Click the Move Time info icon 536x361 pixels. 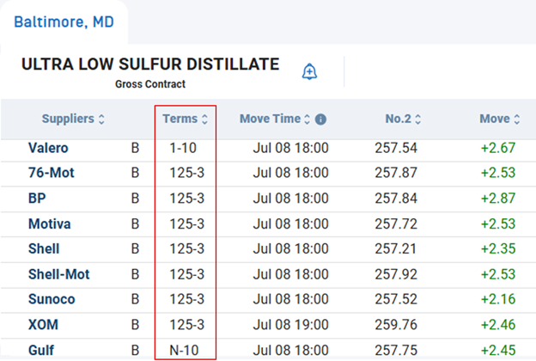(320, 119)
